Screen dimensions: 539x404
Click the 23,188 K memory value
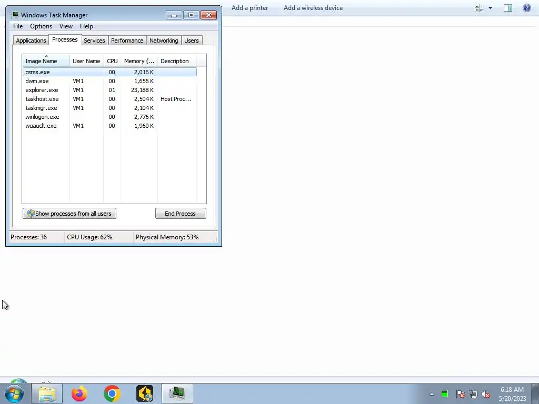coord(142,90)
